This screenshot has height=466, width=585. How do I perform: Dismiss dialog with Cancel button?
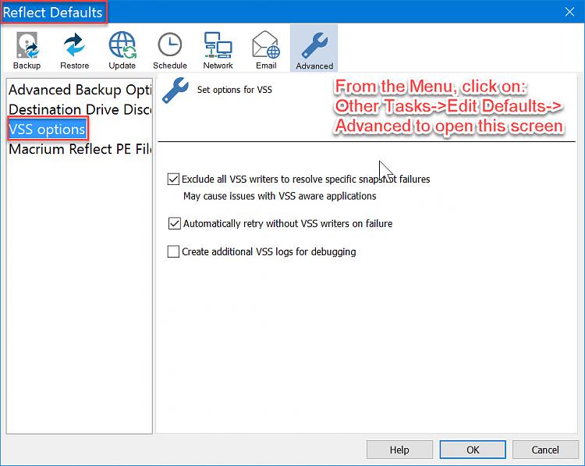(x=544, y=450)
